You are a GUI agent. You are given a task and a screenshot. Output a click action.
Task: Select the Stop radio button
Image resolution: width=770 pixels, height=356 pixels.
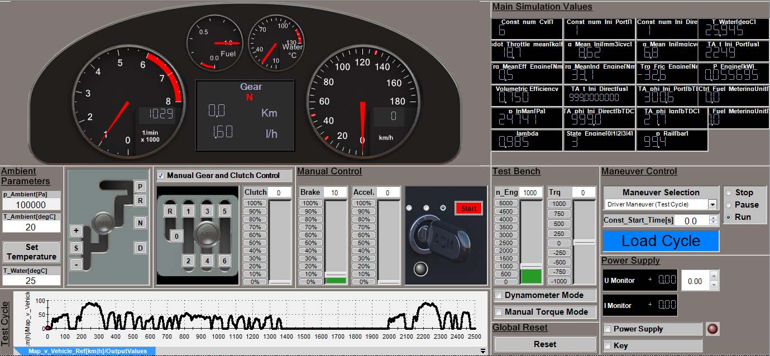(x=729, y=193)
